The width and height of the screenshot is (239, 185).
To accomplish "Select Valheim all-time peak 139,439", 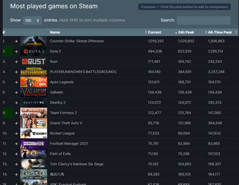I will [215, 92].
